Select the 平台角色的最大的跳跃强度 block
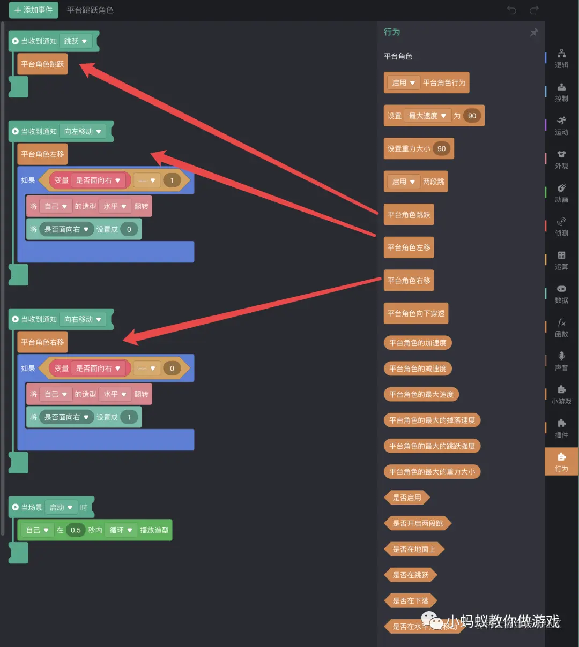 (x=432, y=446)
